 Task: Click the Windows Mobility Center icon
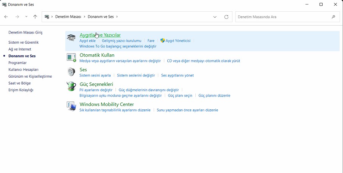coord(71,106)
